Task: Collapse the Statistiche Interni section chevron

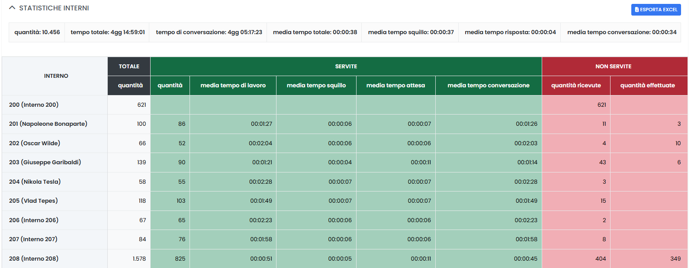Action: click(x=12, y=8)
